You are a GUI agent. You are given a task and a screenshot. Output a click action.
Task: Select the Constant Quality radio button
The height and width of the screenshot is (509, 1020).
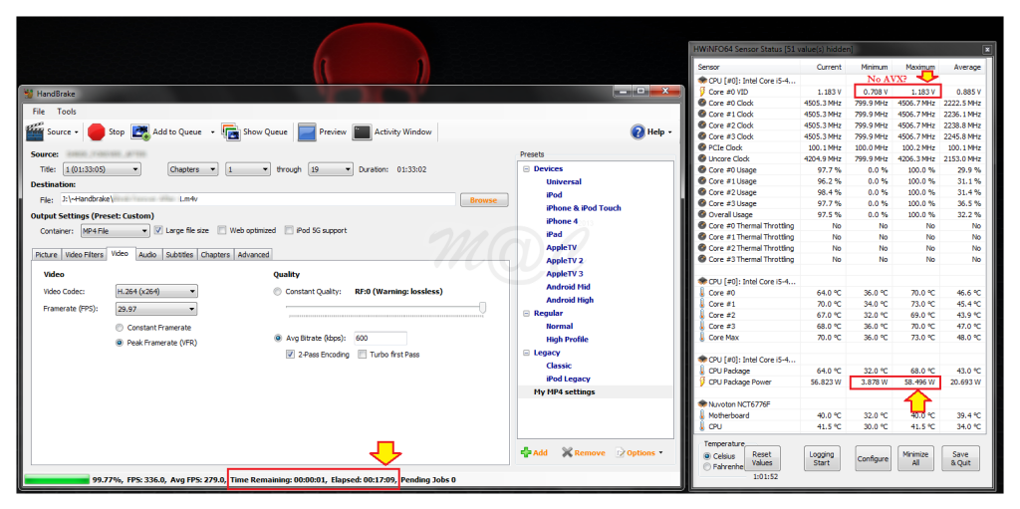[x=277, y=292]
